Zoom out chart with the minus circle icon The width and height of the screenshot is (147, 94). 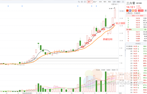85,2
